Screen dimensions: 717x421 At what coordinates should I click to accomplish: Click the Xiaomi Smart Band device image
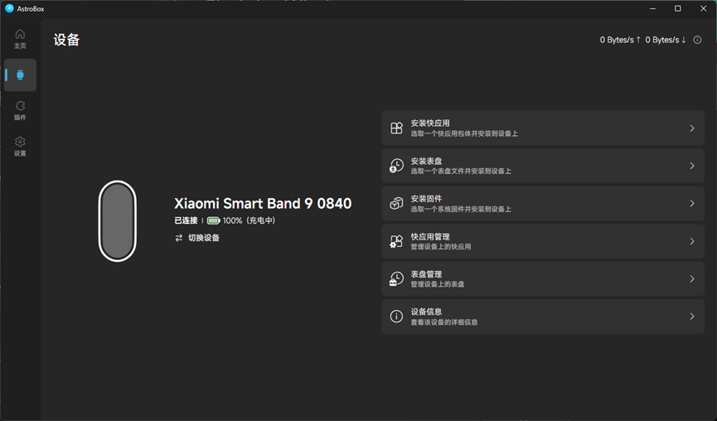coord(117,220)
